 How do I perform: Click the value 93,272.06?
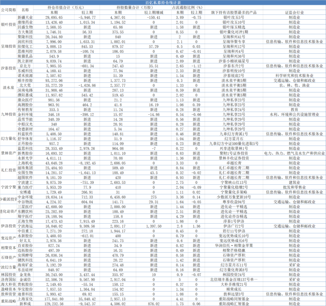(54, 80)
